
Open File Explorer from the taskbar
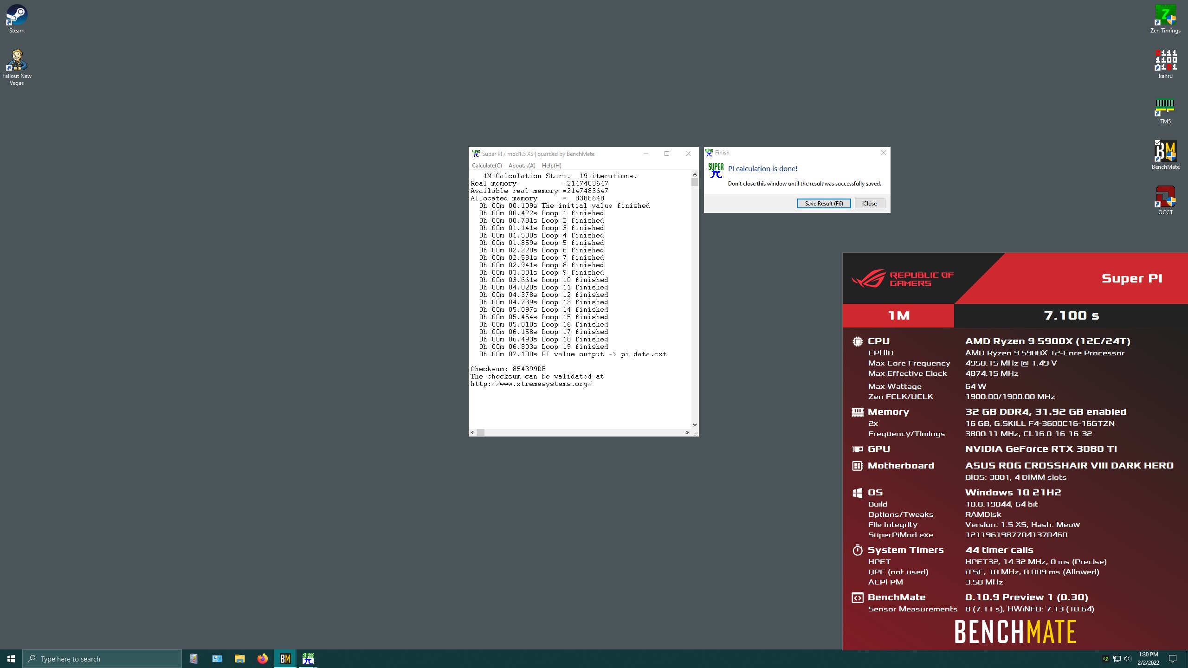tap(239, 659)
